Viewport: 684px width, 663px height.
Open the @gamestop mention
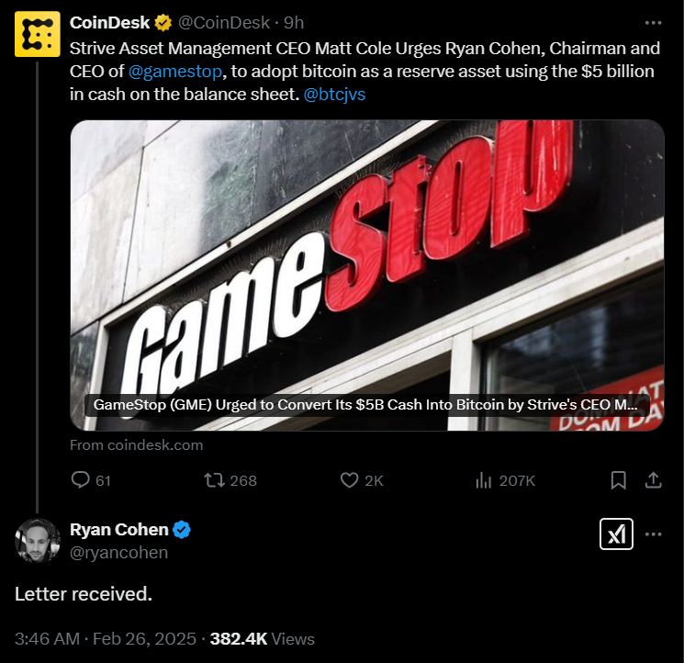point(175,71)
